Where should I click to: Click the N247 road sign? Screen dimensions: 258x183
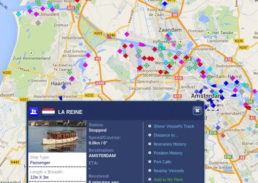pos(243,48)
